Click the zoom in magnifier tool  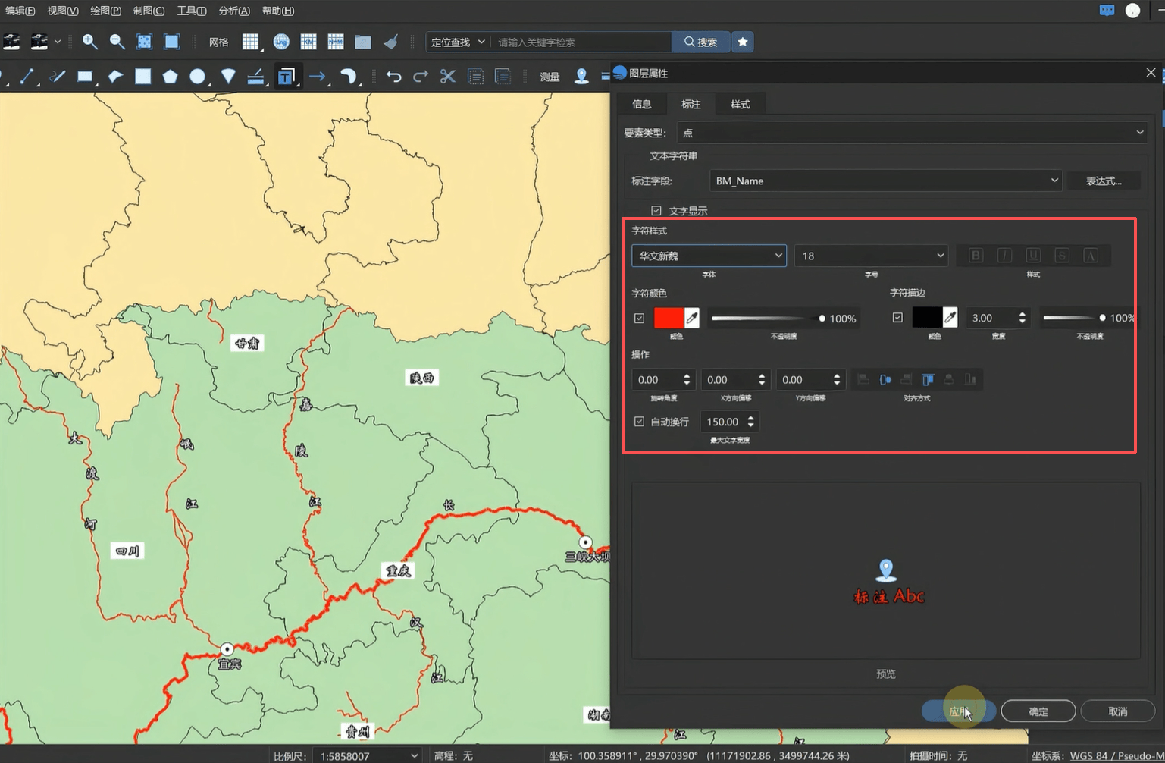point(89,42)
